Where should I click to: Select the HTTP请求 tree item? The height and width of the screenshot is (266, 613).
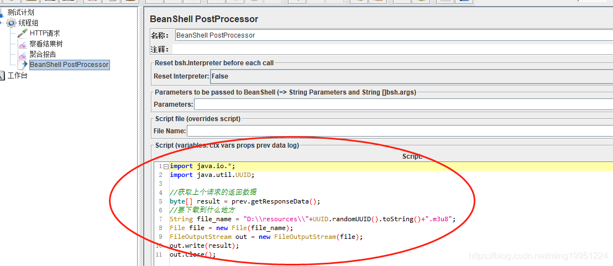pos(45,33)
